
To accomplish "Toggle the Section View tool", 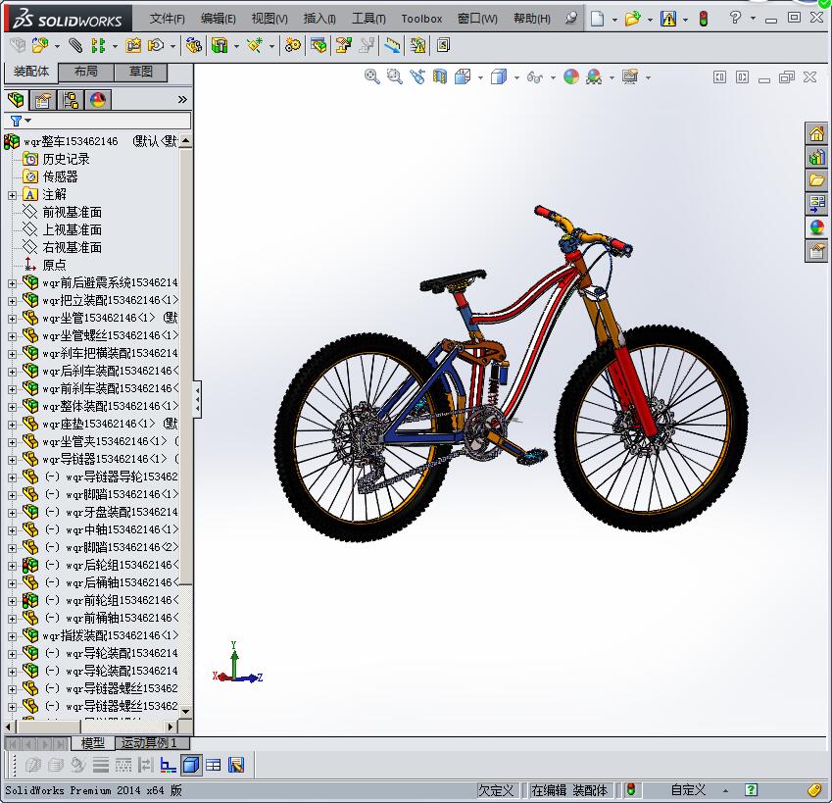I will [440, 77].
